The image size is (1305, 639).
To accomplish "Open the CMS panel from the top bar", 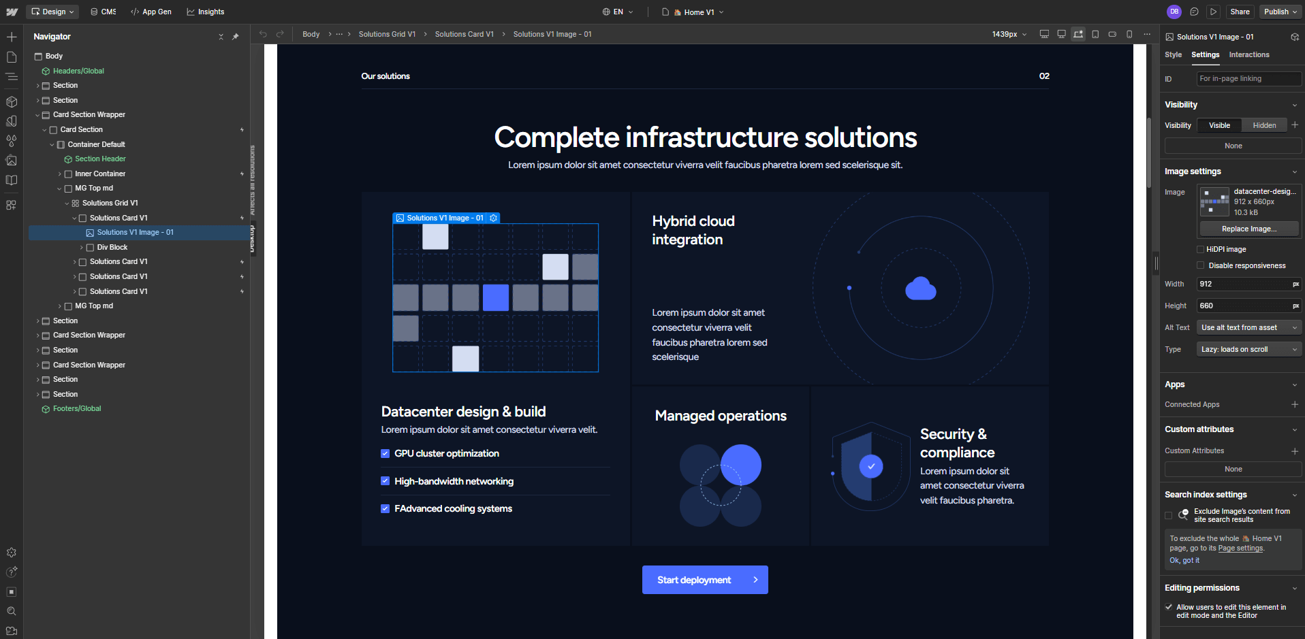I will [104, 11].
